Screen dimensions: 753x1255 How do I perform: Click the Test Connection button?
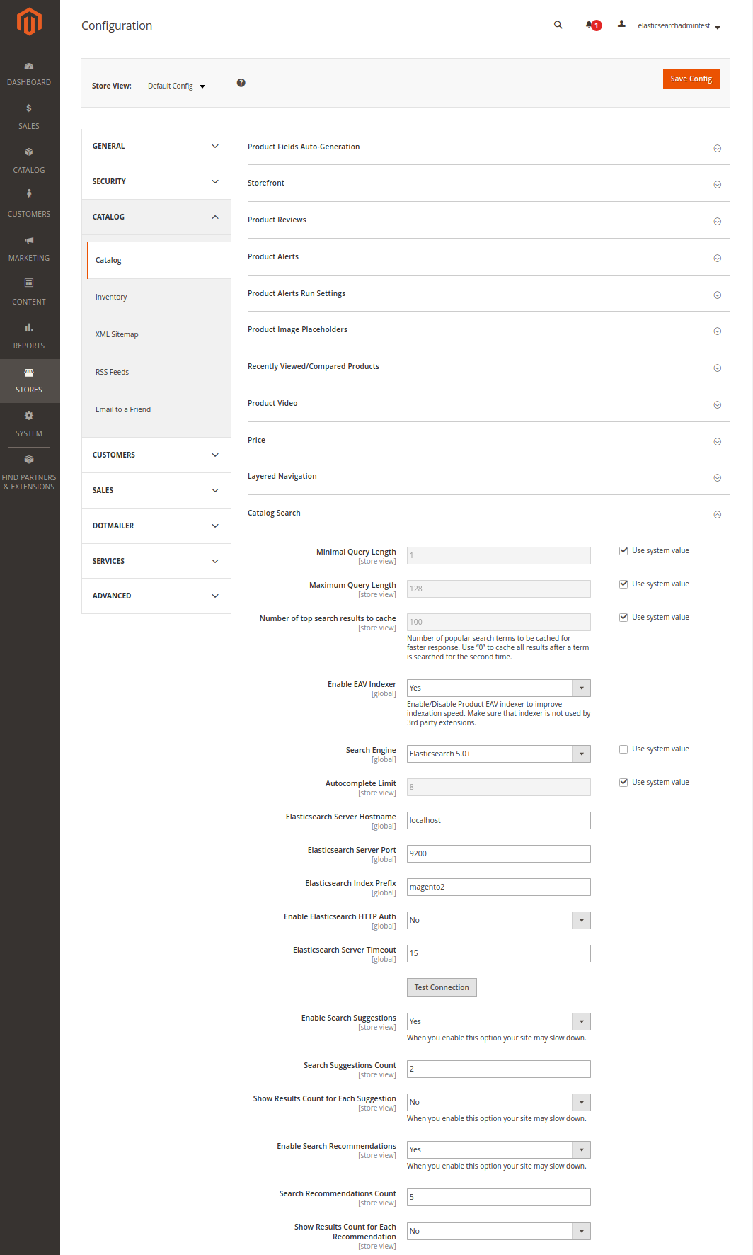click(442, 987)
